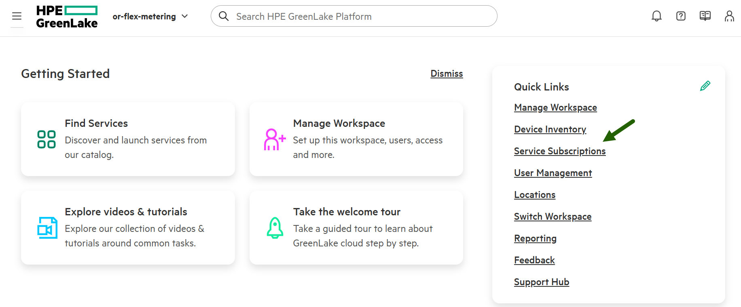Viewport: 741px width, 307px height.
Task: Open Reporting quick link
Action: pos(535,238)
